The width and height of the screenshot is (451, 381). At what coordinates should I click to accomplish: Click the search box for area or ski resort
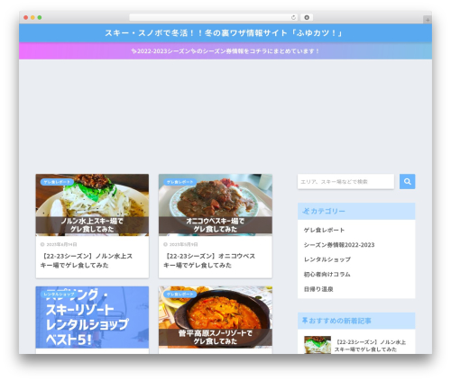click(345, 182)
